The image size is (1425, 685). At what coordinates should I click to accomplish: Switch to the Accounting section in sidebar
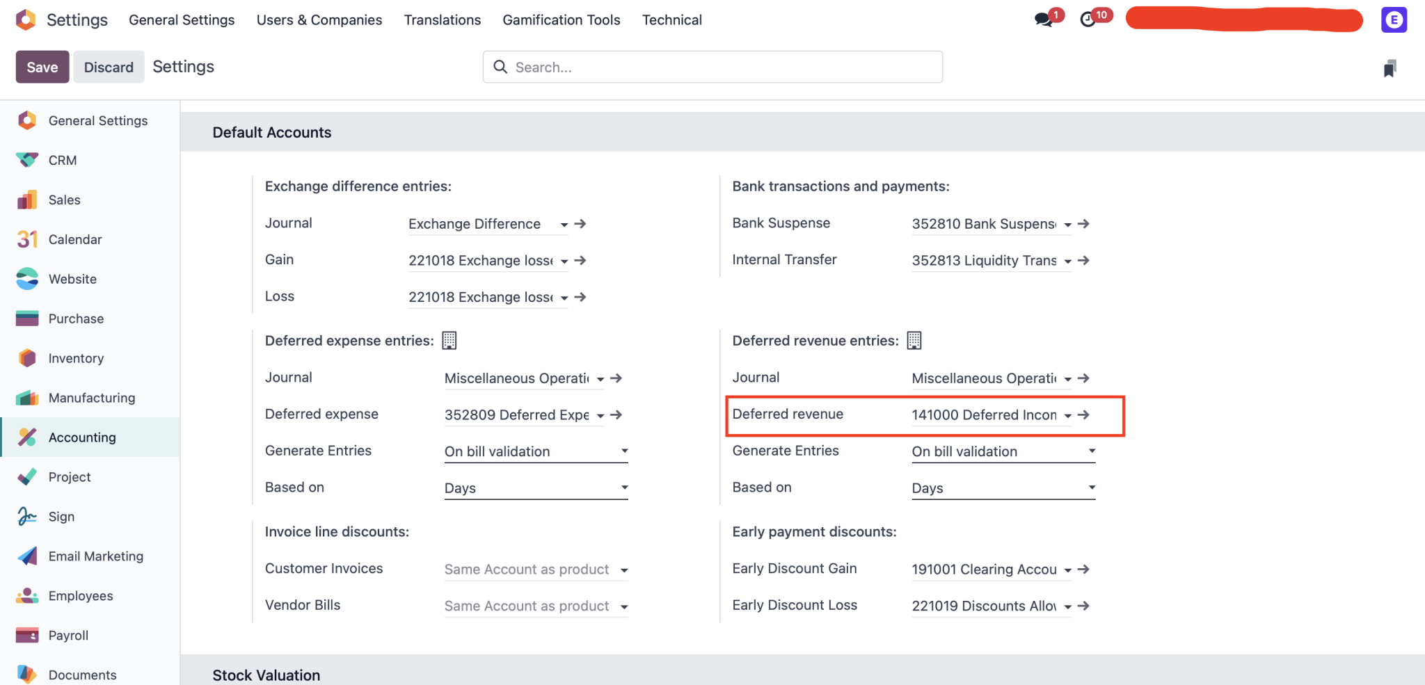(x=81, y=437)
